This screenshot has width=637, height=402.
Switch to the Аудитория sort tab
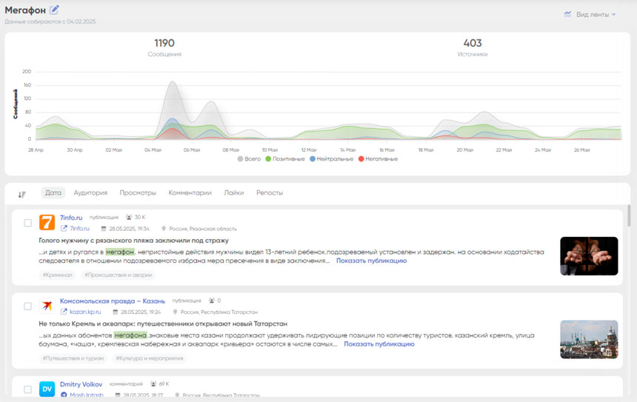click(90, 193)
